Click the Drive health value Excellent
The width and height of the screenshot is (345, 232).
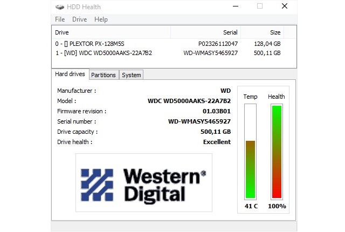coord(217,142)
